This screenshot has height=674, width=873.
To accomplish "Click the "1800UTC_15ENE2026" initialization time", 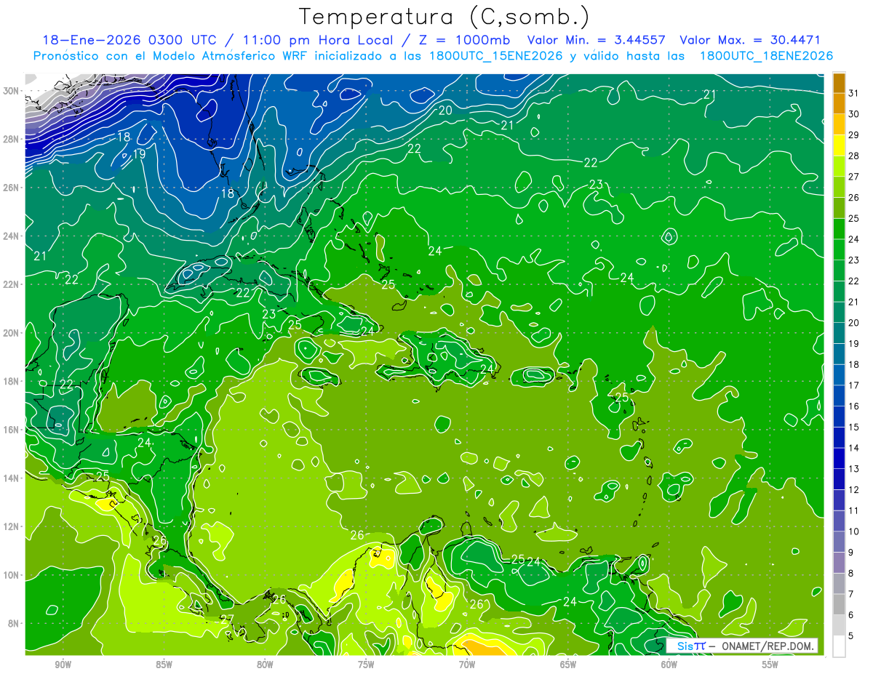I will (x=498, y=56).
